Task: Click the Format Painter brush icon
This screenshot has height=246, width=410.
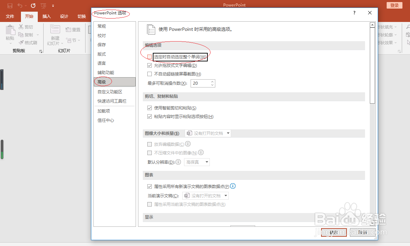Action: tap(21, 42)
